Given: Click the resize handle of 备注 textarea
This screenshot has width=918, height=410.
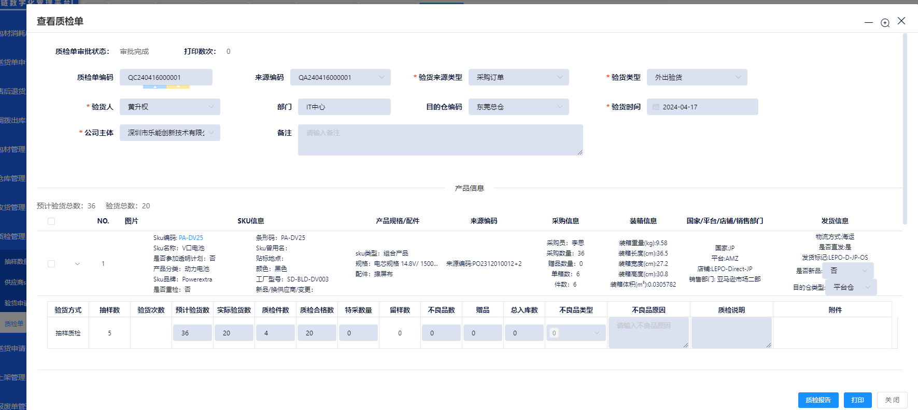Looking at the screenshot, I should 580,152.
